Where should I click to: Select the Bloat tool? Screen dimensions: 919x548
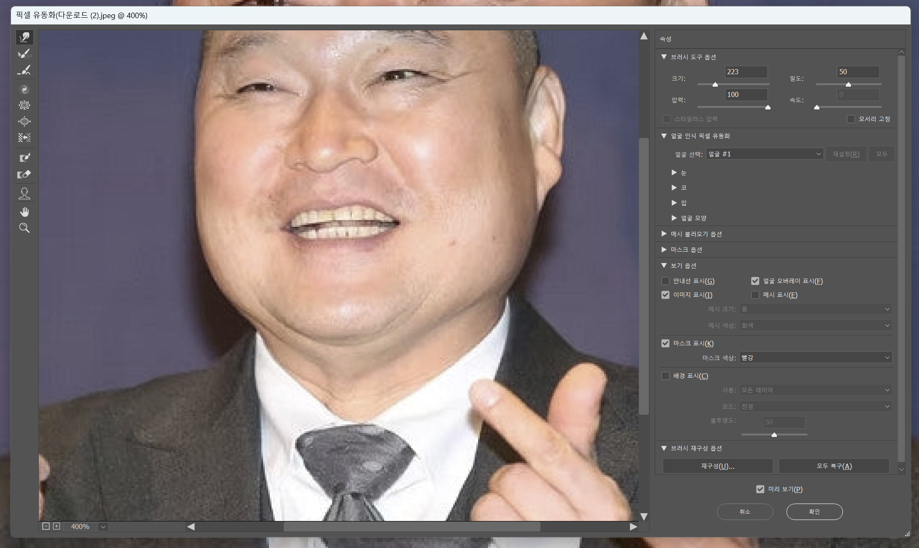(x=24, y=122)
